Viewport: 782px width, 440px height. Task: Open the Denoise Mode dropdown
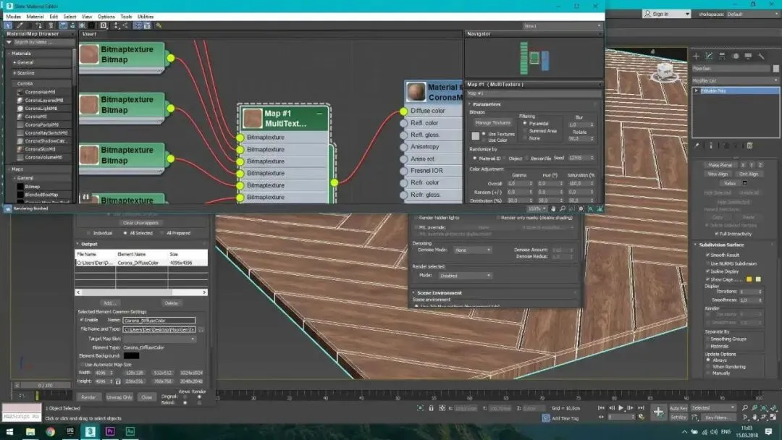472,250
